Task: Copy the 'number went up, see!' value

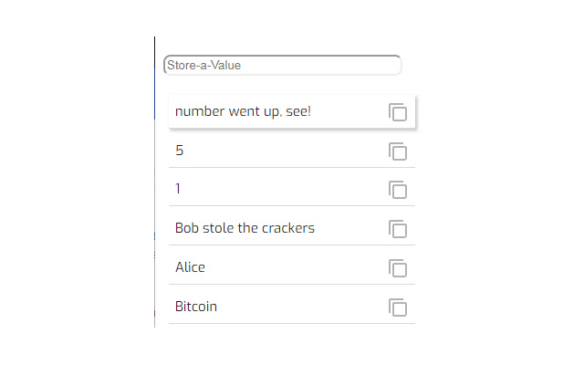Action: click(397, 112)
